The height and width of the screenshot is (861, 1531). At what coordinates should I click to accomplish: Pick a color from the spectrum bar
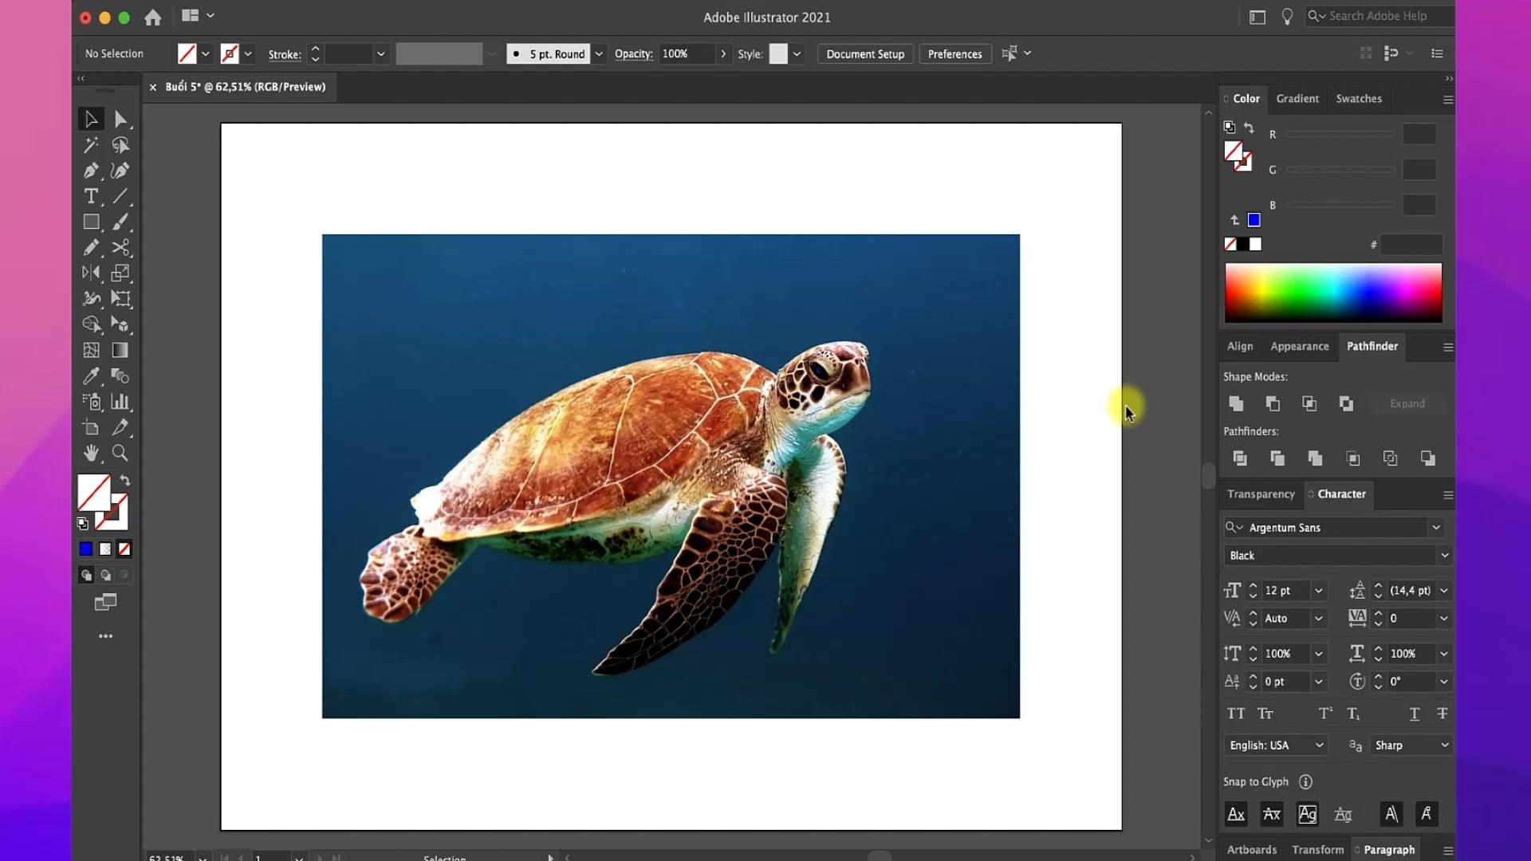(x=1333, y=293)
